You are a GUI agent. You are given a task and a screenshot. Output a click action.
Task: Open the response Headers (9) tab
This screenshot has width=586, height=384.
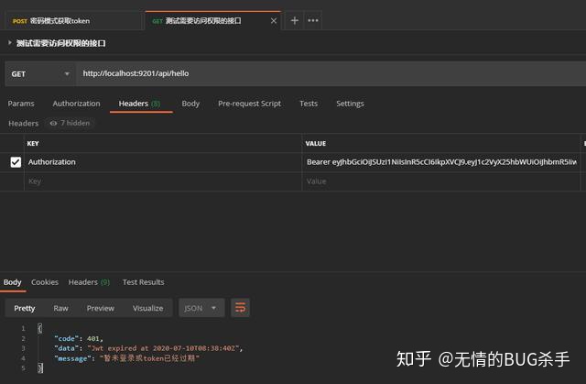point(89,282)
